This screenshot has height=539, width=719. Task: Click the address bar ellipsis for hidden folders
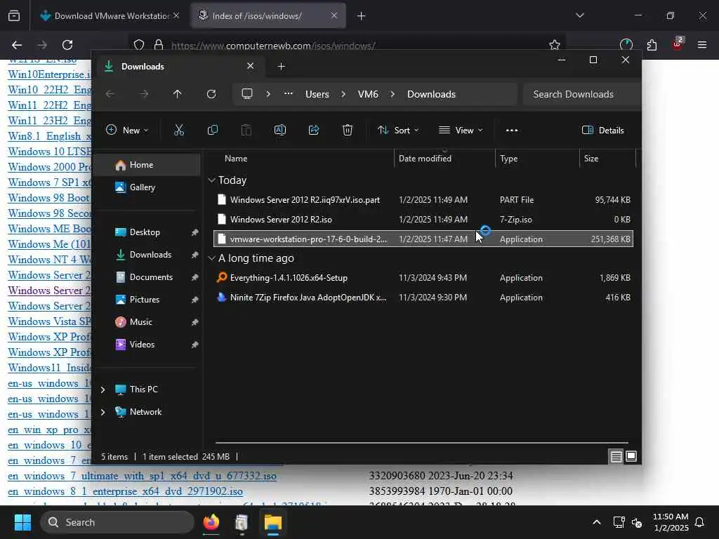point(289,93)
